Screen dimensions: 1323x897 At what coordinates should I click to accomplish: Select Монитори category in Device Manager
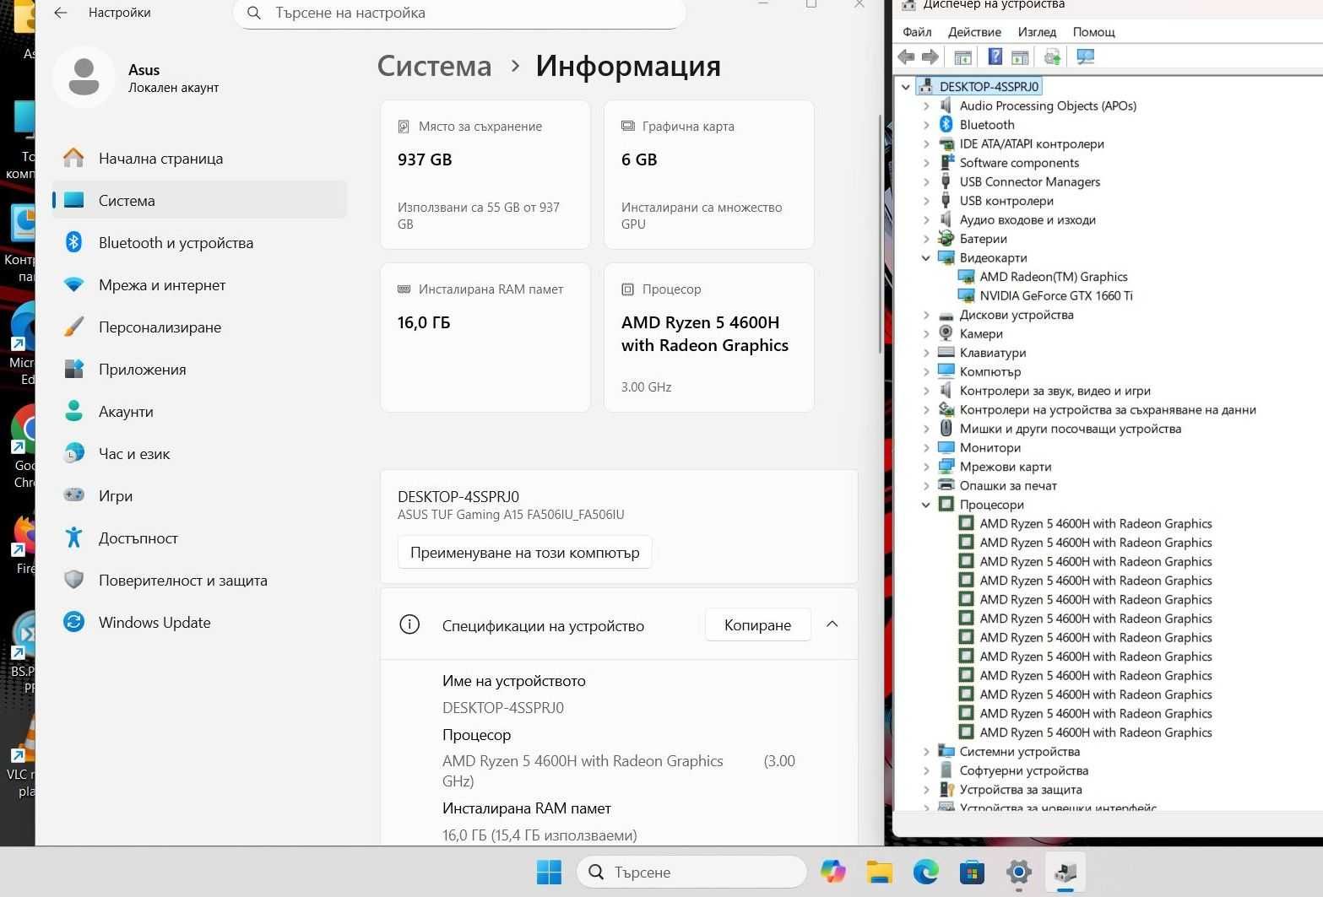tap(990, 447)
